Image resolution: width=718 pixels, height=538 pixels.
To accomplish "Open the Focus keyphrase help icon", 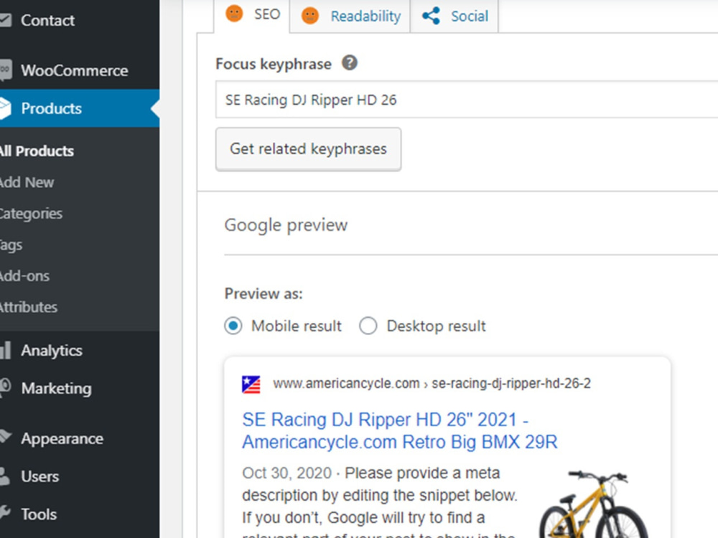I will pyautogui.click(x=350, y=62).
